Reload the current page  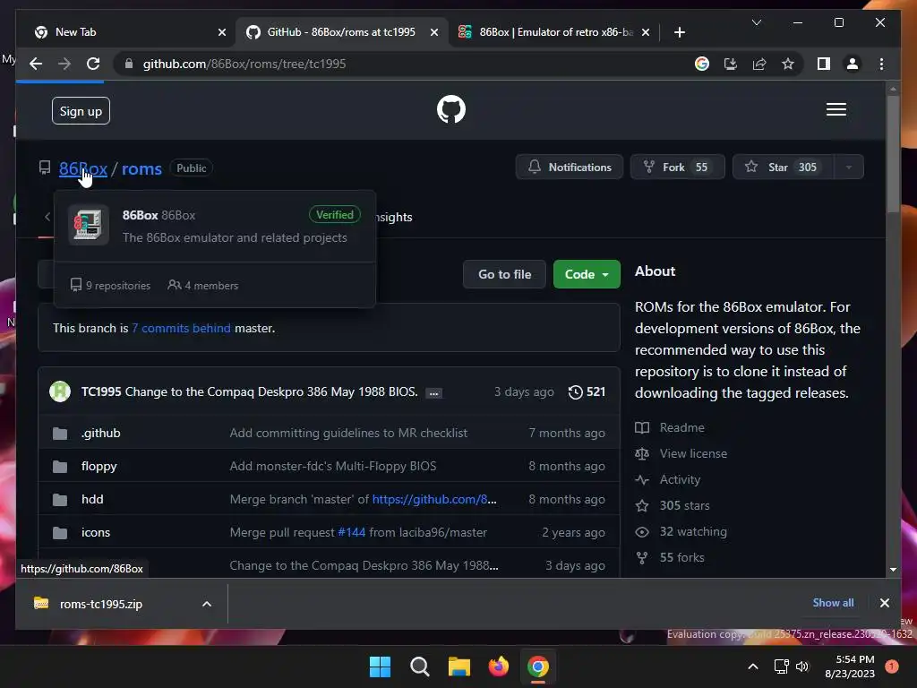93,64
